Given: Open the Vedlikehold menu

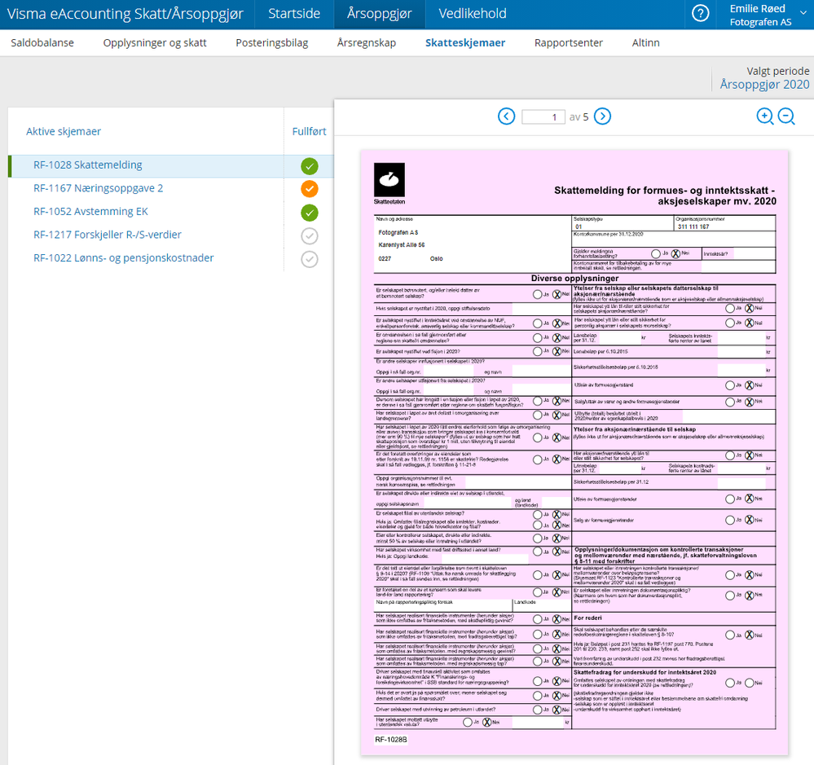Looking at the screenshot, I should [473, 14].
